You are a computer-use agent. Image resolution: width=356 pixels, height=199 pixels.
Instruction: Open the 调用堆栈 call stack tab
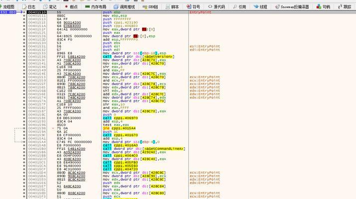125,7
